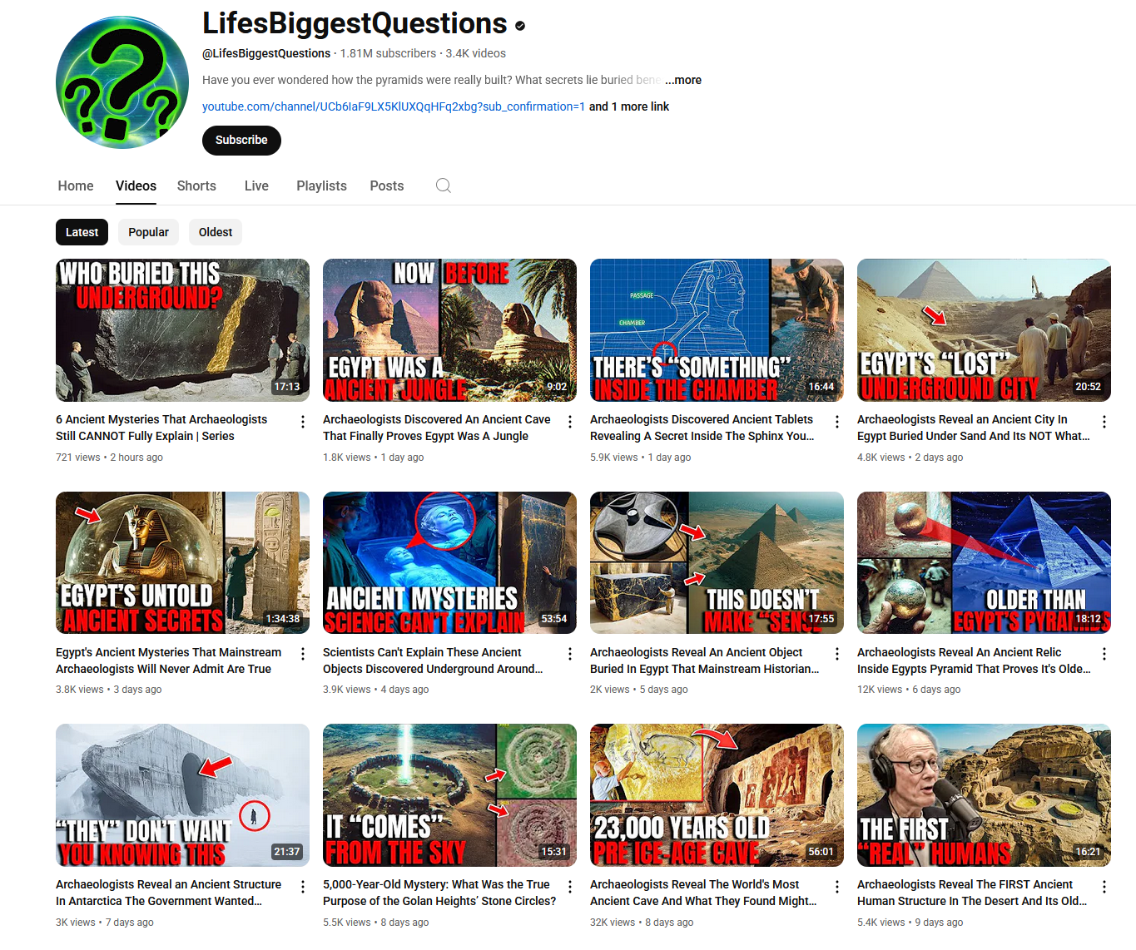
Task: Play the 'Older Than Egypt's Pyramids' thumbnail
Action: (x=984, y=562)
